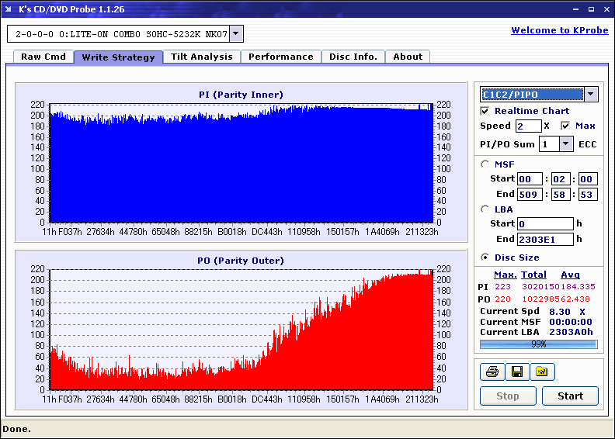Click the folder icon beside save
Screen dimensions: 615x439
[x=542, y=372]
